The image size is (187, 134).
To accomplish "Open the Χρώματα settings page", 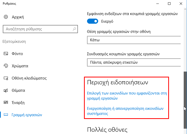I will 20,66.
